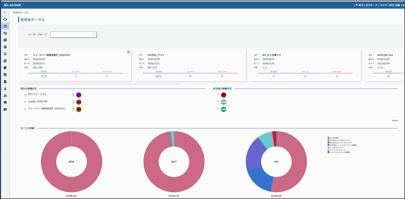This screenshot has height=199, width=405.
Task: Open the edit icon beside BPOデモ・テスト
Action: [x=73, y=95]
